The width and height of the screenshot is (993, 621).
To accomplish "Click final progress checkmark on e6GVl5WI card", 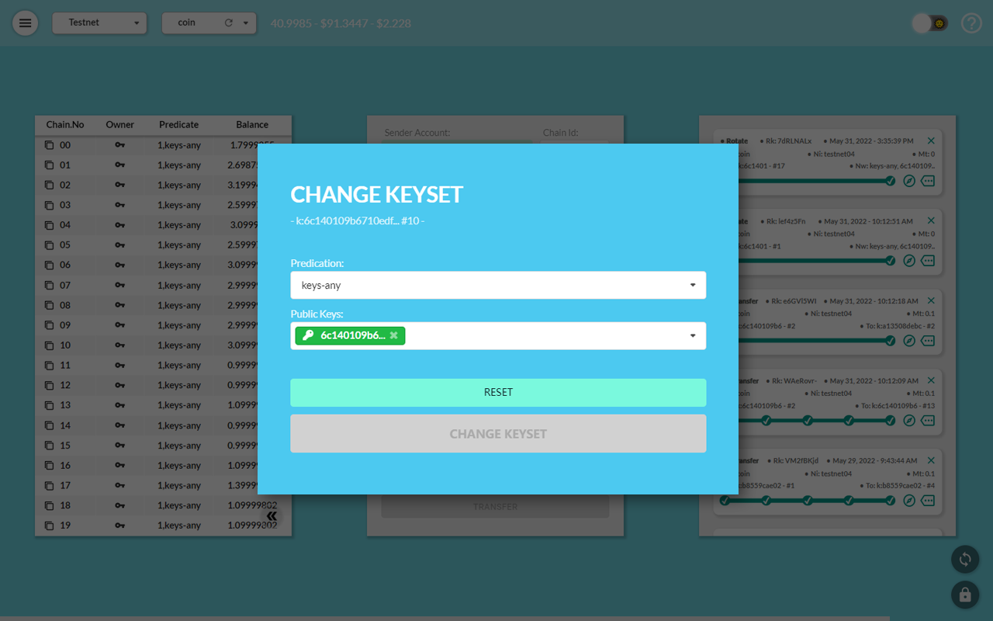I will pos(891,341).
